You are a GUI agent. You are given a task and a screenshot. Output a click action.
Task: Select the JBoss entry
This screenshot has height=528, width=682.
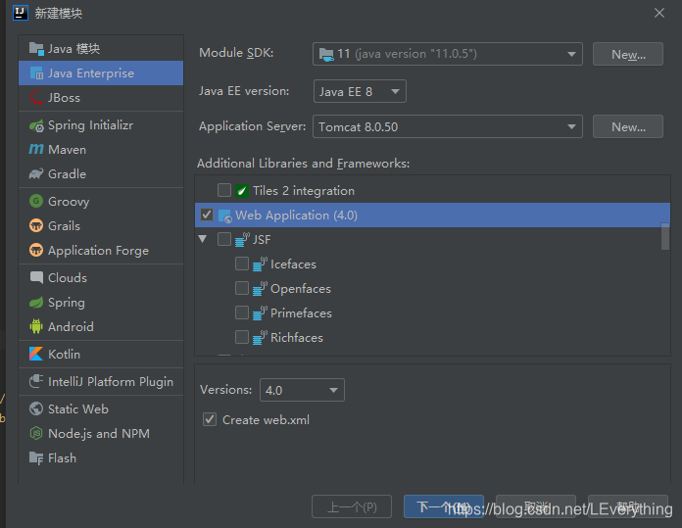(101, 97)
